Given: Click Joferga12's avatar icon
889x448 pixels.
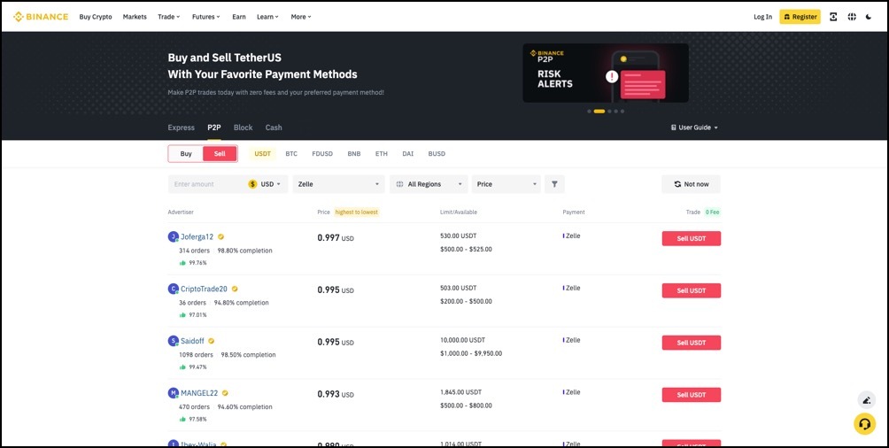Looking at the screenshot, I should pos(173,237).
